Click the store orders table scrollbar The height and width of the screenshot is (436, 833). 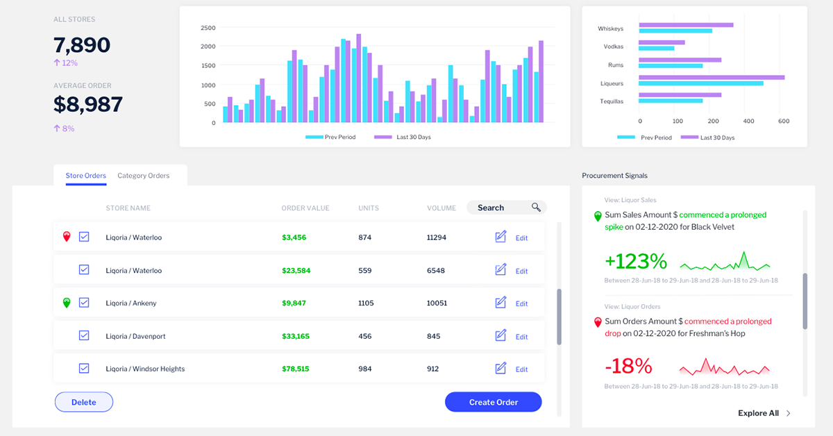(x=559, y=317)
